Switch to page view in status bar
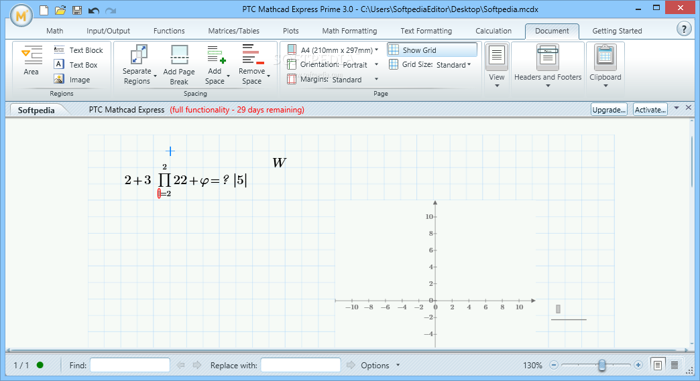The width and height of the screenshot is (700, 381). 658,365
